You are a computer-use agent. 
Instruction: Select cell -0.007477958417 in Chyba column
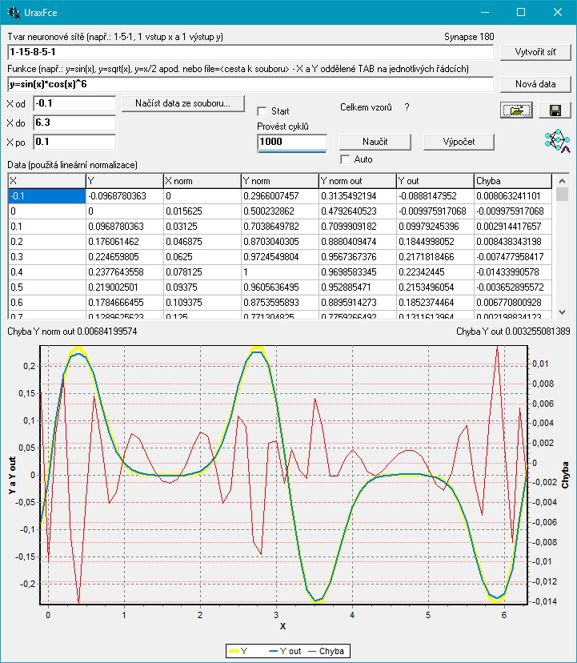[x=513, y=257]
